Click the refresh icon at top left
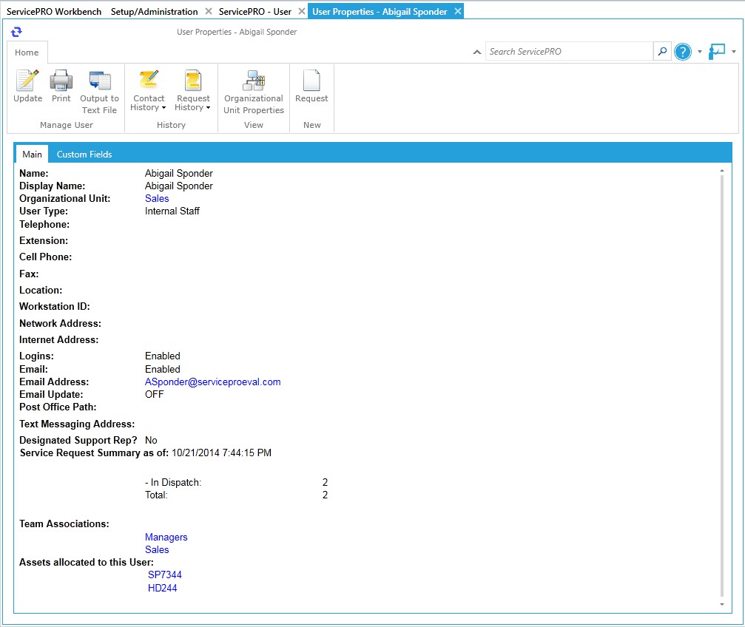 click(16, 32)
